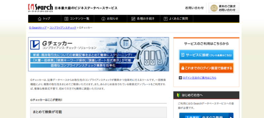
Task: Click the Gチェッカー banner image
Action: click(x=98, y=54)
